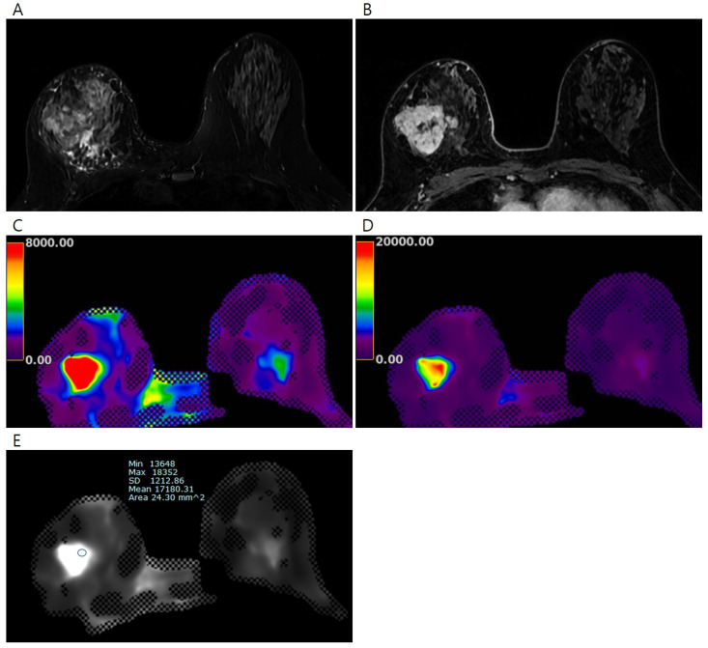708x648 pixels.
Task: Click the rainbow color scale bar in panel C
Action: [16, 300]
